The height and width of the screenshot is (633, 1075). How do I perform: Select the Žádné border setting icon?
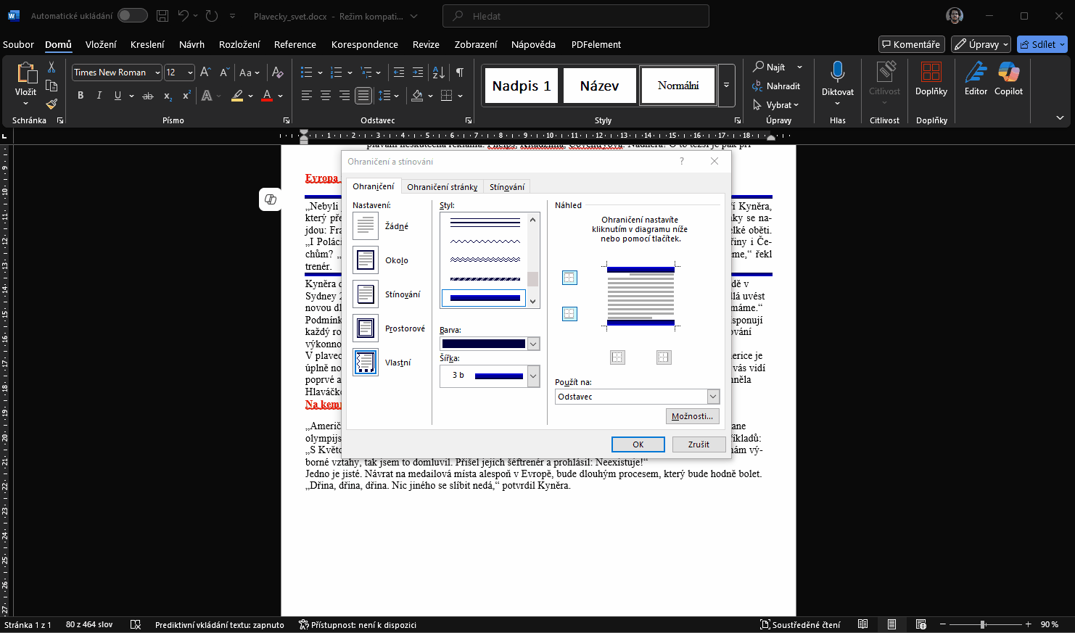coord(366,226)
